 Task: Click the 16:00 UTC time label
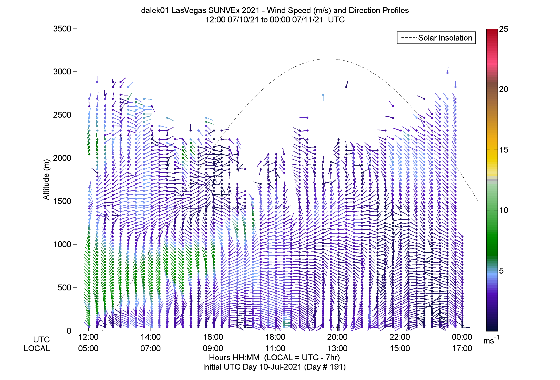click(213, 337)
